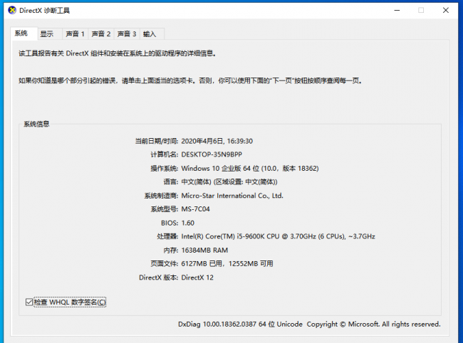Open the 声音 1 tab
Viewport: 463px width, 343px height.
pos(75,34)
